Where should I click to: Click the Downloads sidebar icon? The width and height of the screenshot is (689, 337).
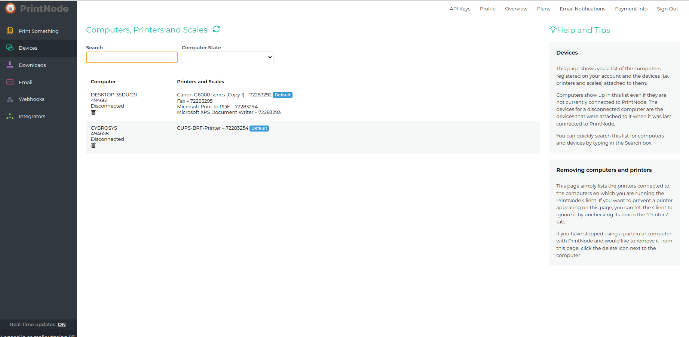(10, 65)
